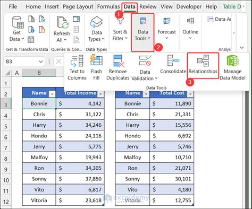Open the Get Data menu
This screenshot has width=252, height=209.
tap(17, 29)
